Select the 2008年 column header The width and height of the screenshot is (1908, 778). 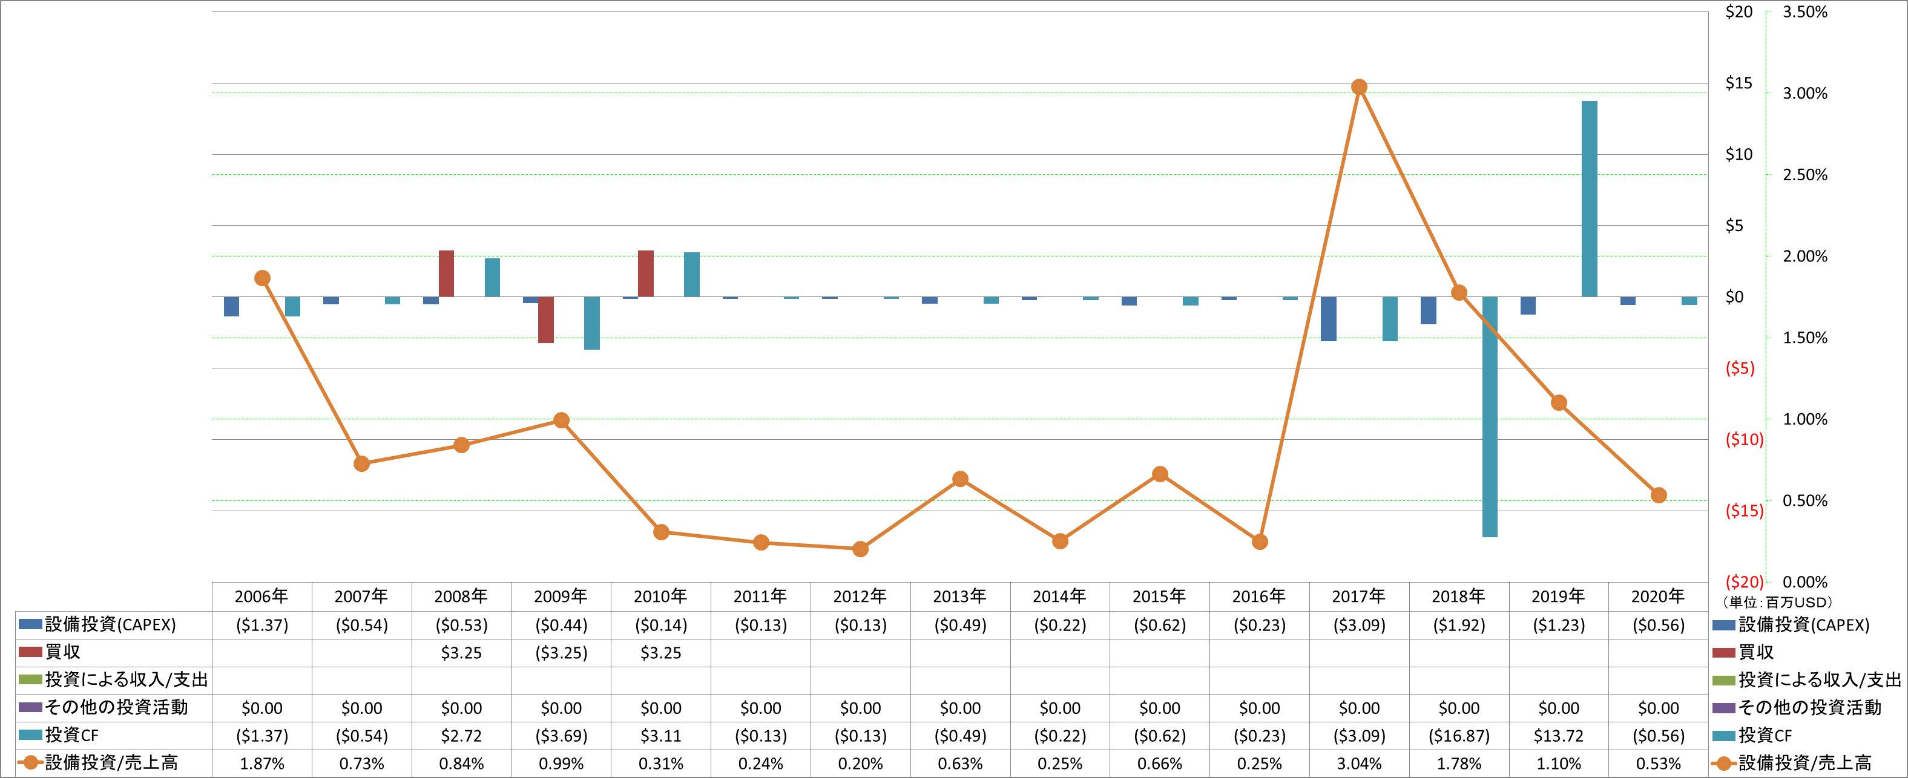(461, 596)
